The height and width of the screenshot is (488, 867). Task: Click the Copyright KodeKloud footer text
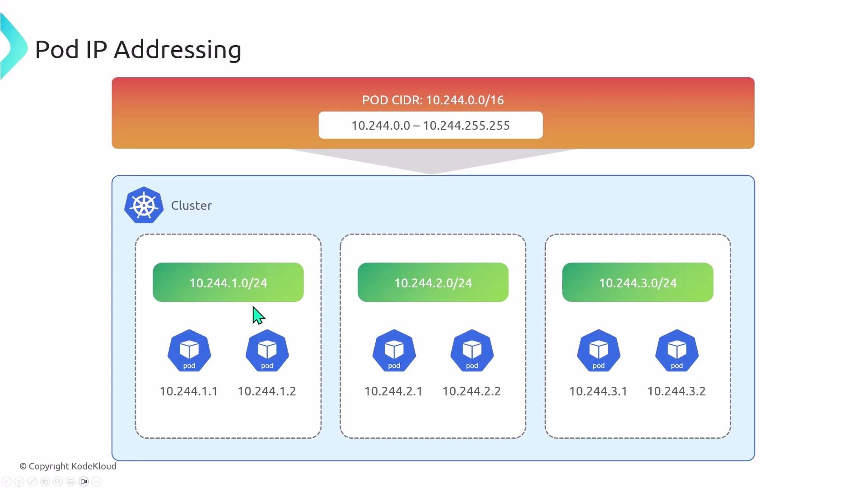(68, 466)
